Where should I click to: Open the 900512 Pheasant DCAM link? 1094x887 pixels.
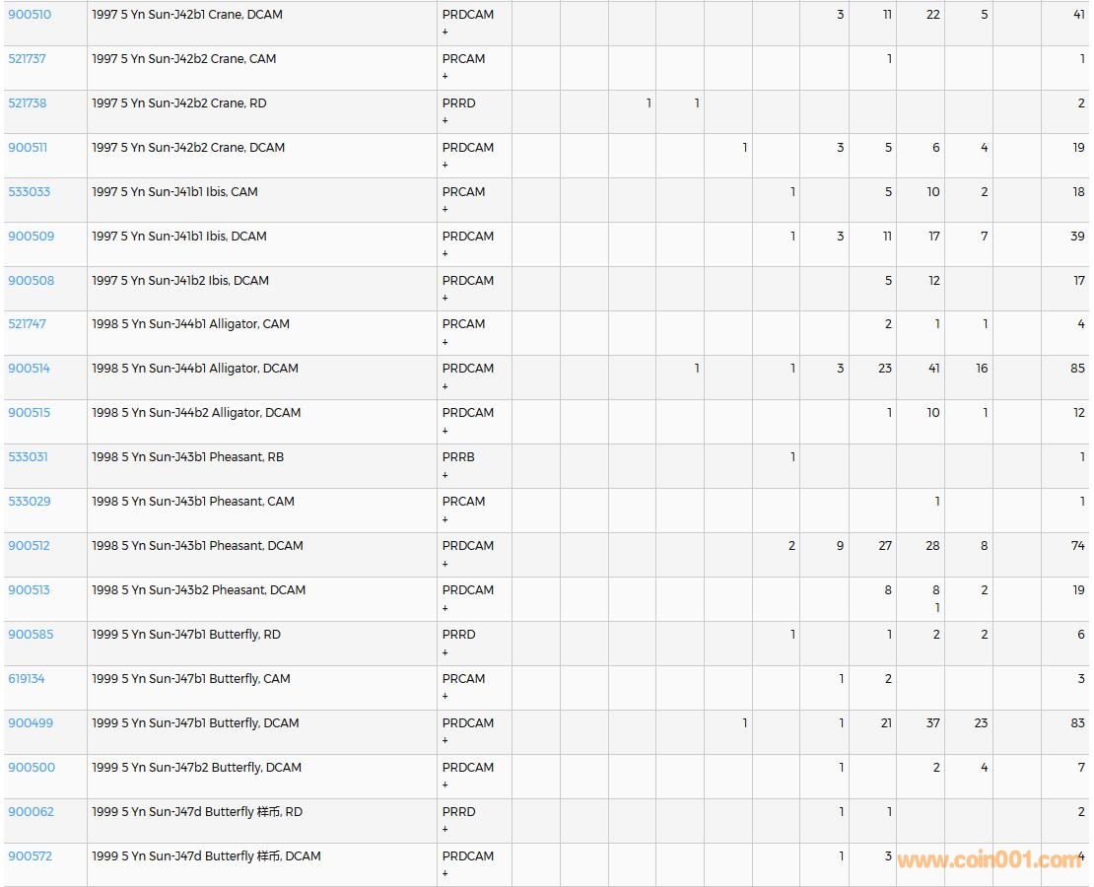29,546
